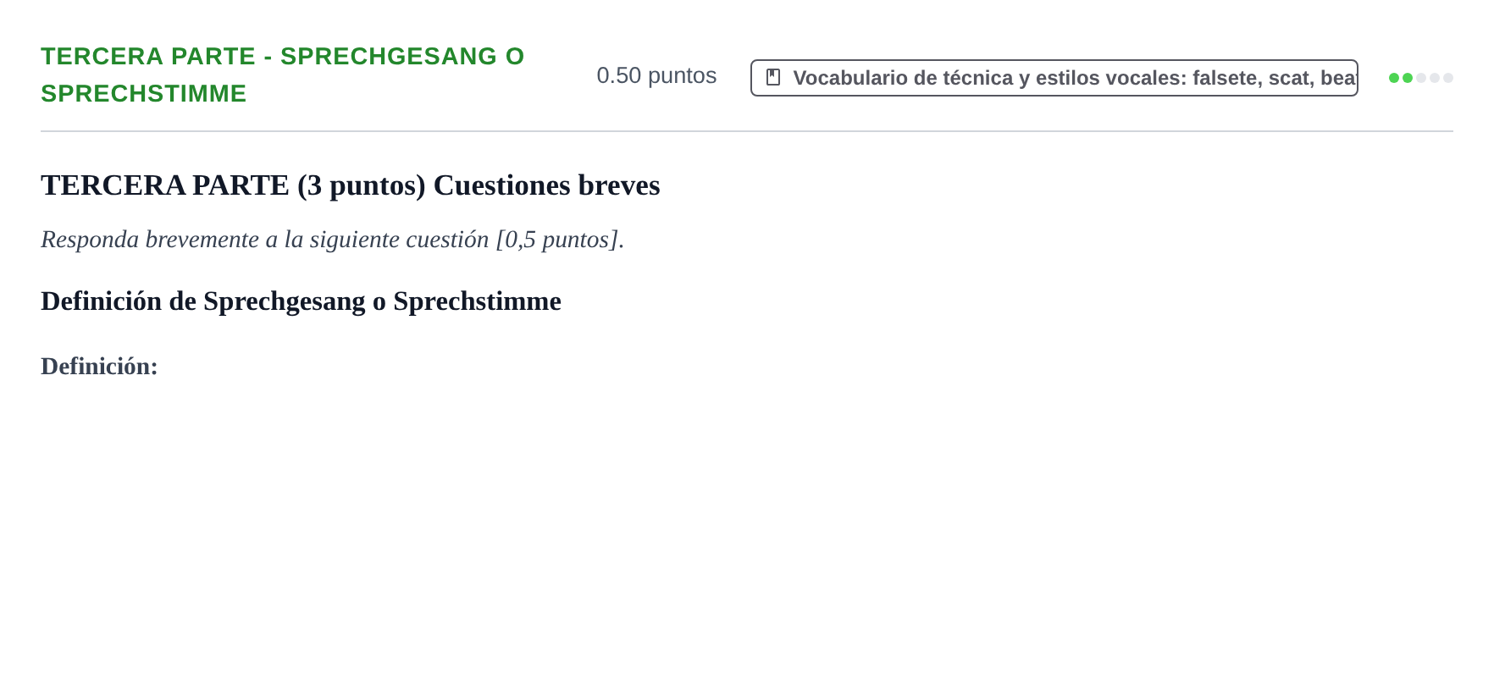Image resolution: width=1494 pixels, height=679 pixels.
Task: Click the 'Definición:' answer label
Action: point(99,367)
